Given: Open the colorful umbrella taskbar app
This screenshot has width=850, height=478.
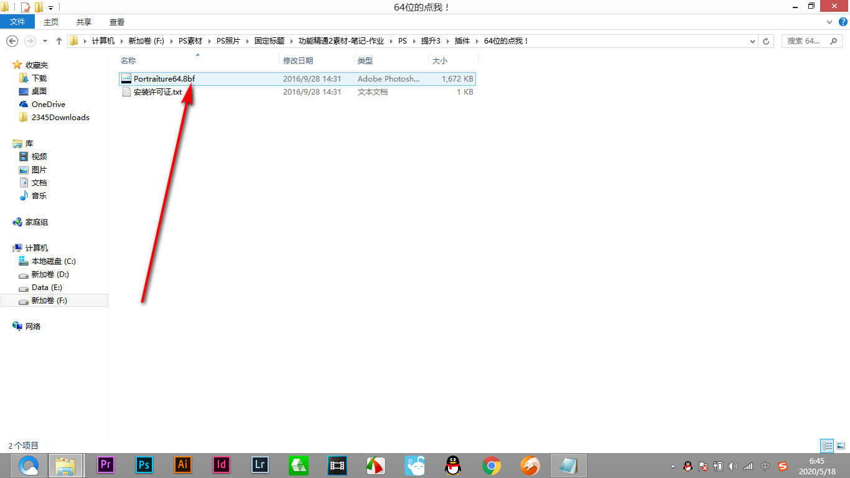Looking at the screenshot, I should pos(376,465).
